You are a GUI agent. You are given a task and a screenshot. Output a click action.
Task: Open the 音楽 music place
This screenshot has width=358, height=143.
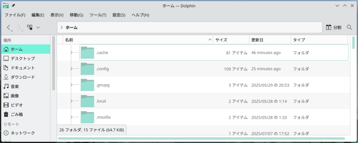coord(15,86)
